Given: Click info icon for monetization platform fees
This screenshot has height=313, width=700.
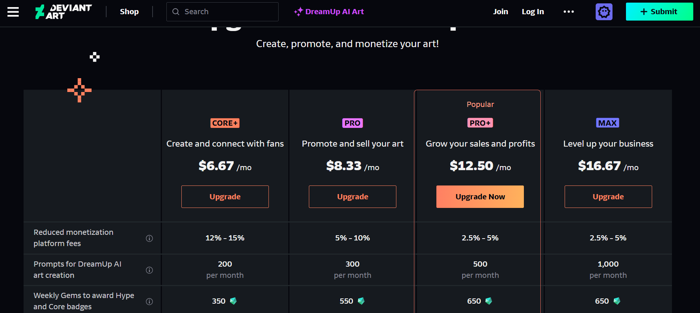Looking at the screenshot, I should click(149, 238).
